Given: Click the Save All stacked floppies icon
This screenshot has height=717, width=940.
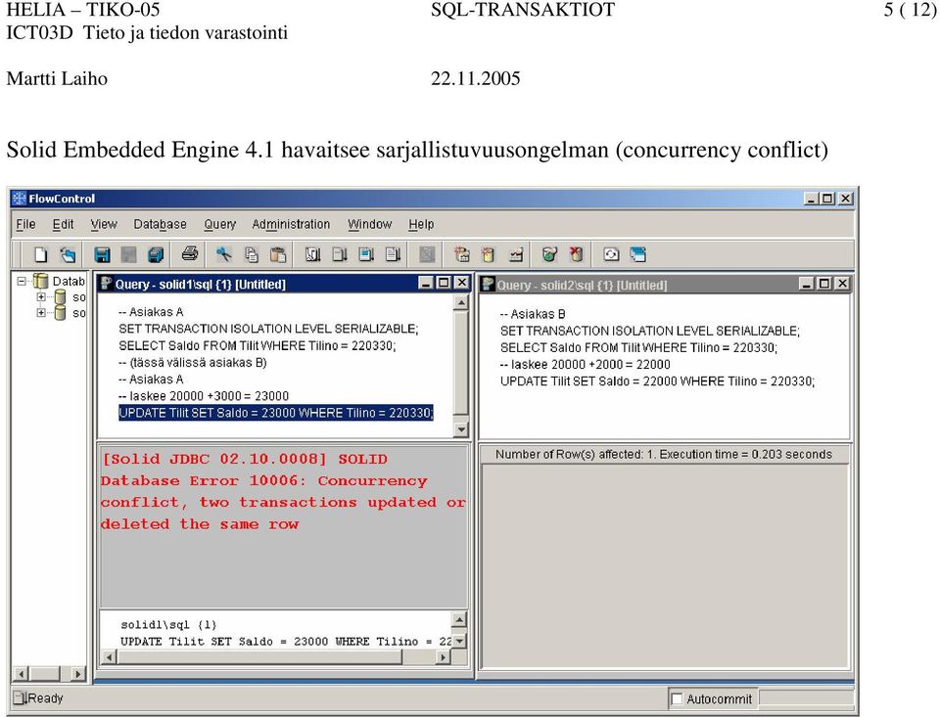Looking at the screenshot, I should click(156, 254).
